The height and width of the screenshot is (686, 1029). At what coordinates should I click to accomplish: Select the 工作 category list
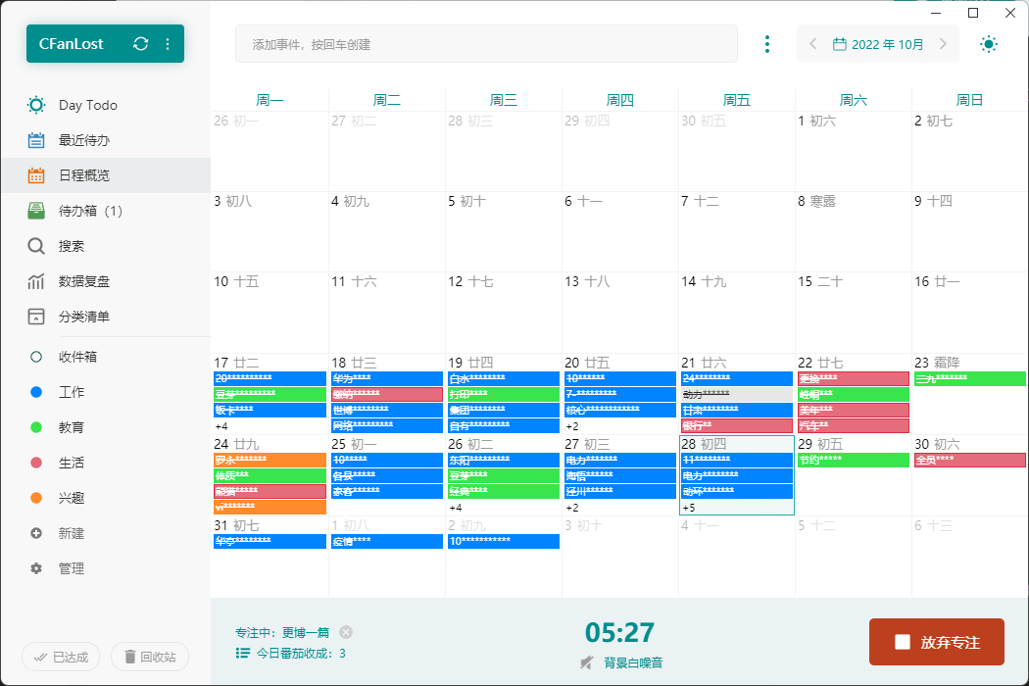tap(106, 392)
